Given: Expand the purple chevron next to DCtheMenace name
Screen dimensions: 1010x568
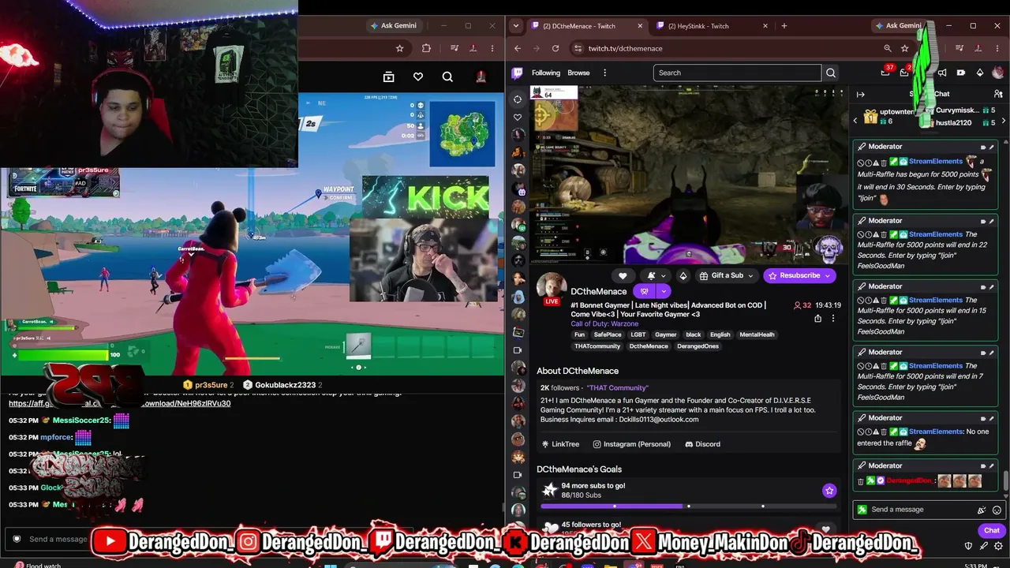Looking at the screenshot, I should 664,291.
